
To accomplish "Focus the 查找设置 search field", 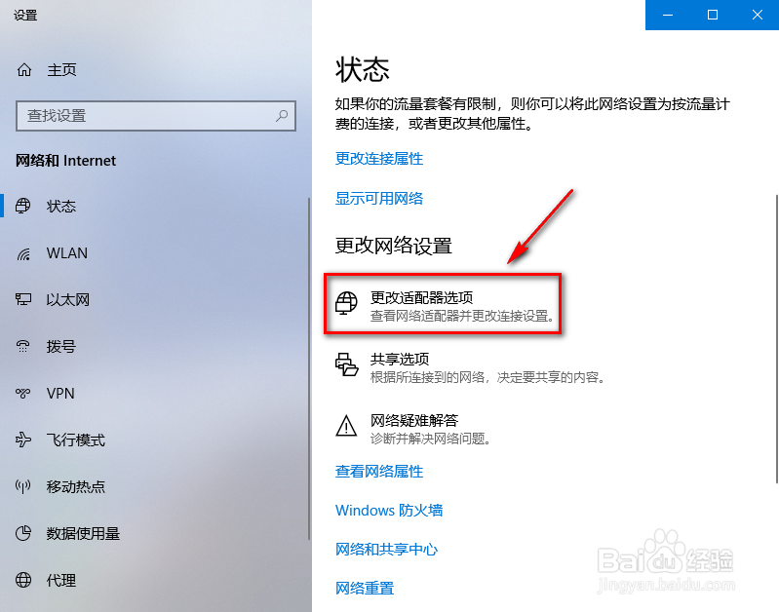I will 156,116.
